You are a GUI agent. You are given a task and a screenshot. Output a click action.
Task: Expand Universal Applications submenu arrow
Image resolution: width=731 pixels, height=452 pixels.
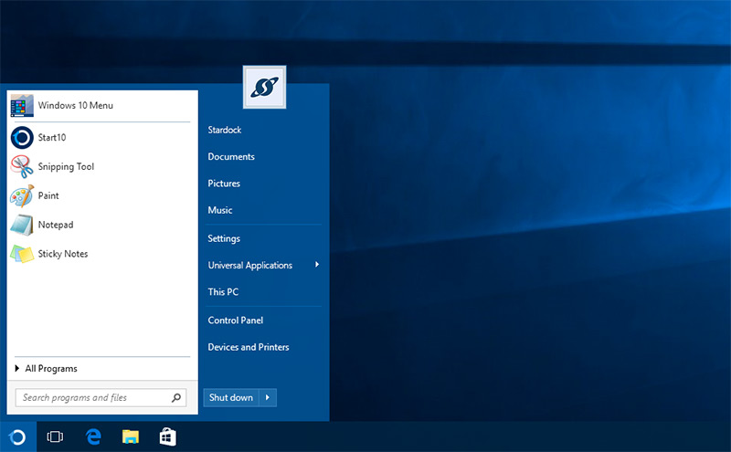317,265
